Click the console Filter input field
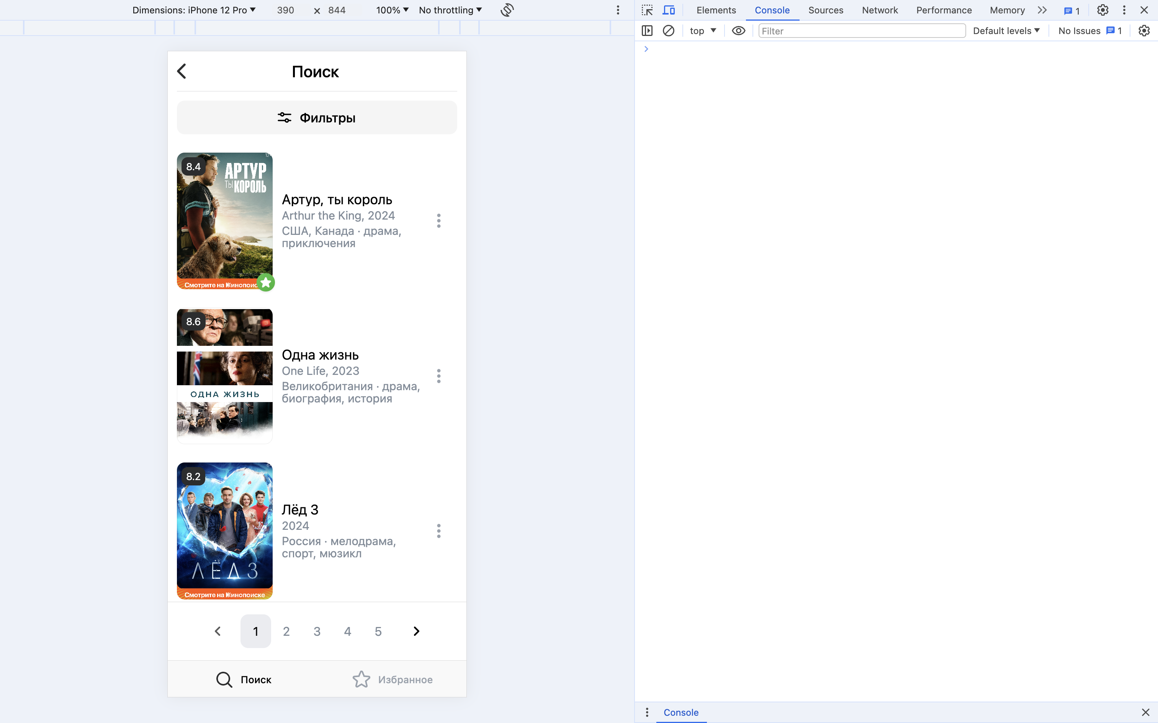The height and width of the screenshot is (723, 1158). pyautogui.click(x=862, y=31)
